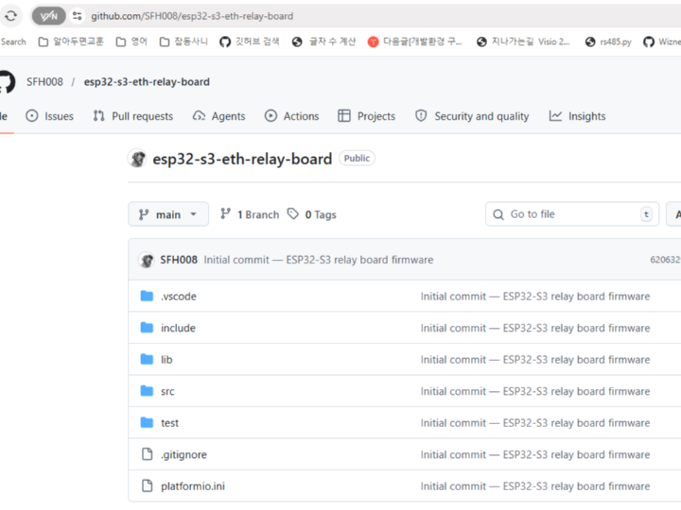Viewport: 681px width, 510px height.
Task: Click the SFH008 owner link in breadcrumb
Action: coord(44,82)
